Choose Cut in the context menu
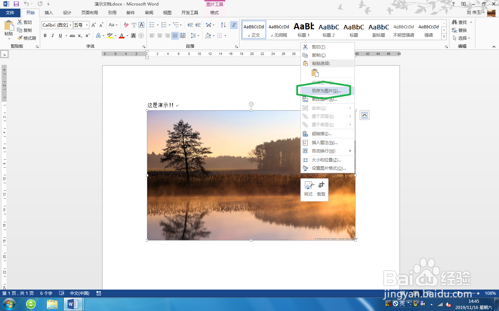Viewport: 499px width, 311px height. [x=327, y=47]
